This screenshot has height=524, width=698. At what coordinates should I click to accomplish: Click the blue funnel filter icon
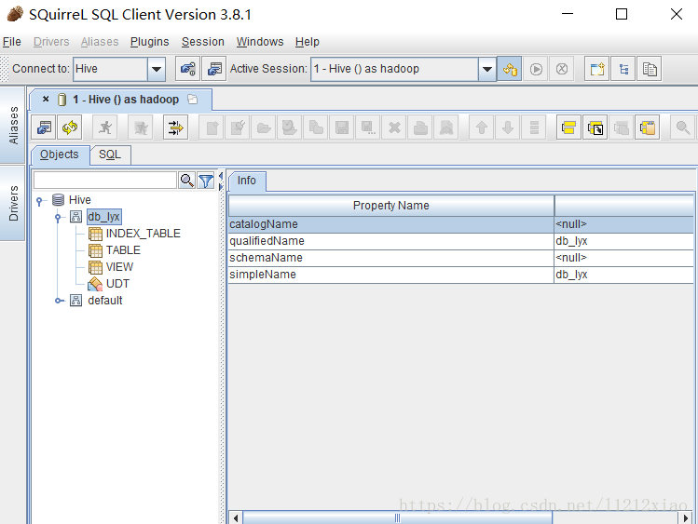click(206, 181)
